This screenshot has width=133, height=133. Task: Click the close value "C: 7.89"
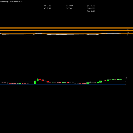coord(48,9)
